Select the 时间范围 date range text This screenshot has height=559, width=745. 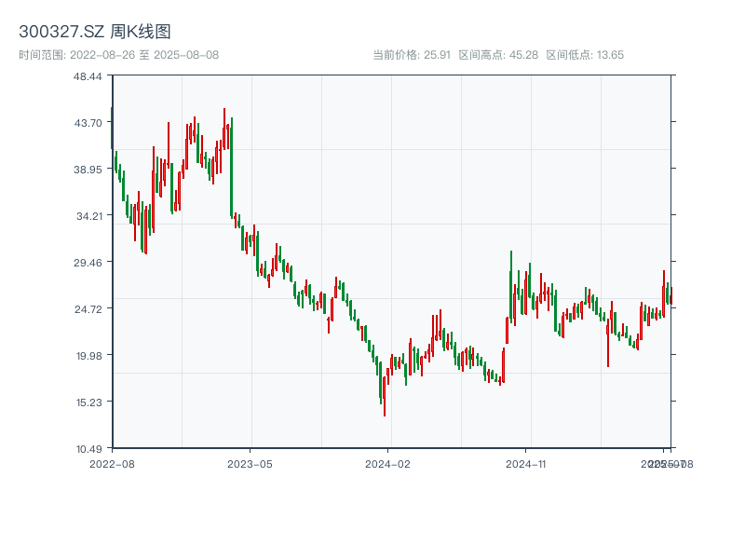click(118, 55)
